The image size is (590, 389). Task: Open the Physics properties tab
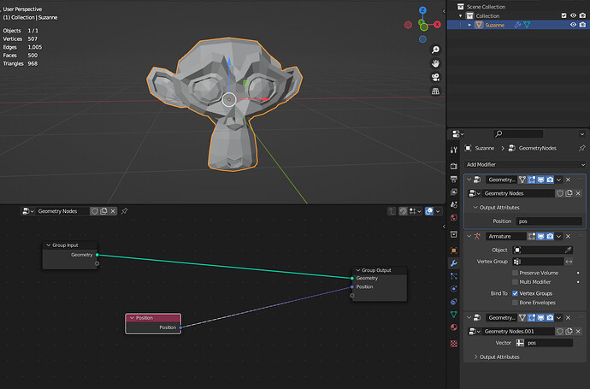pos(454,289)
